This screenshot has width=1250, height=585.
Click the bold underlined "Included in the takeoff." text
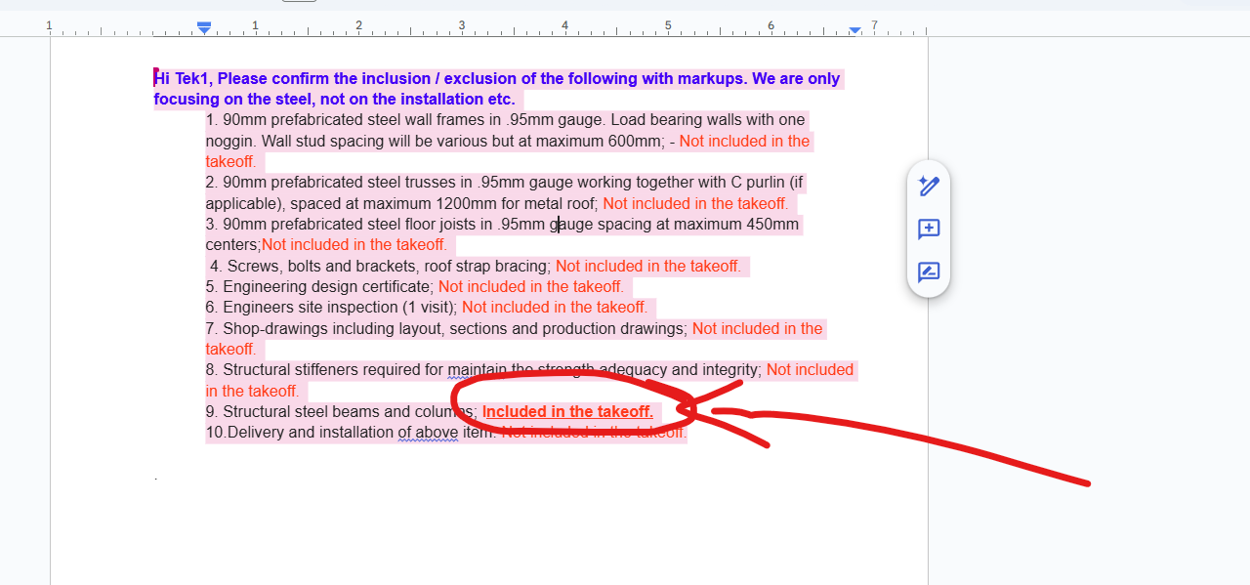click(x=567, y=412)
